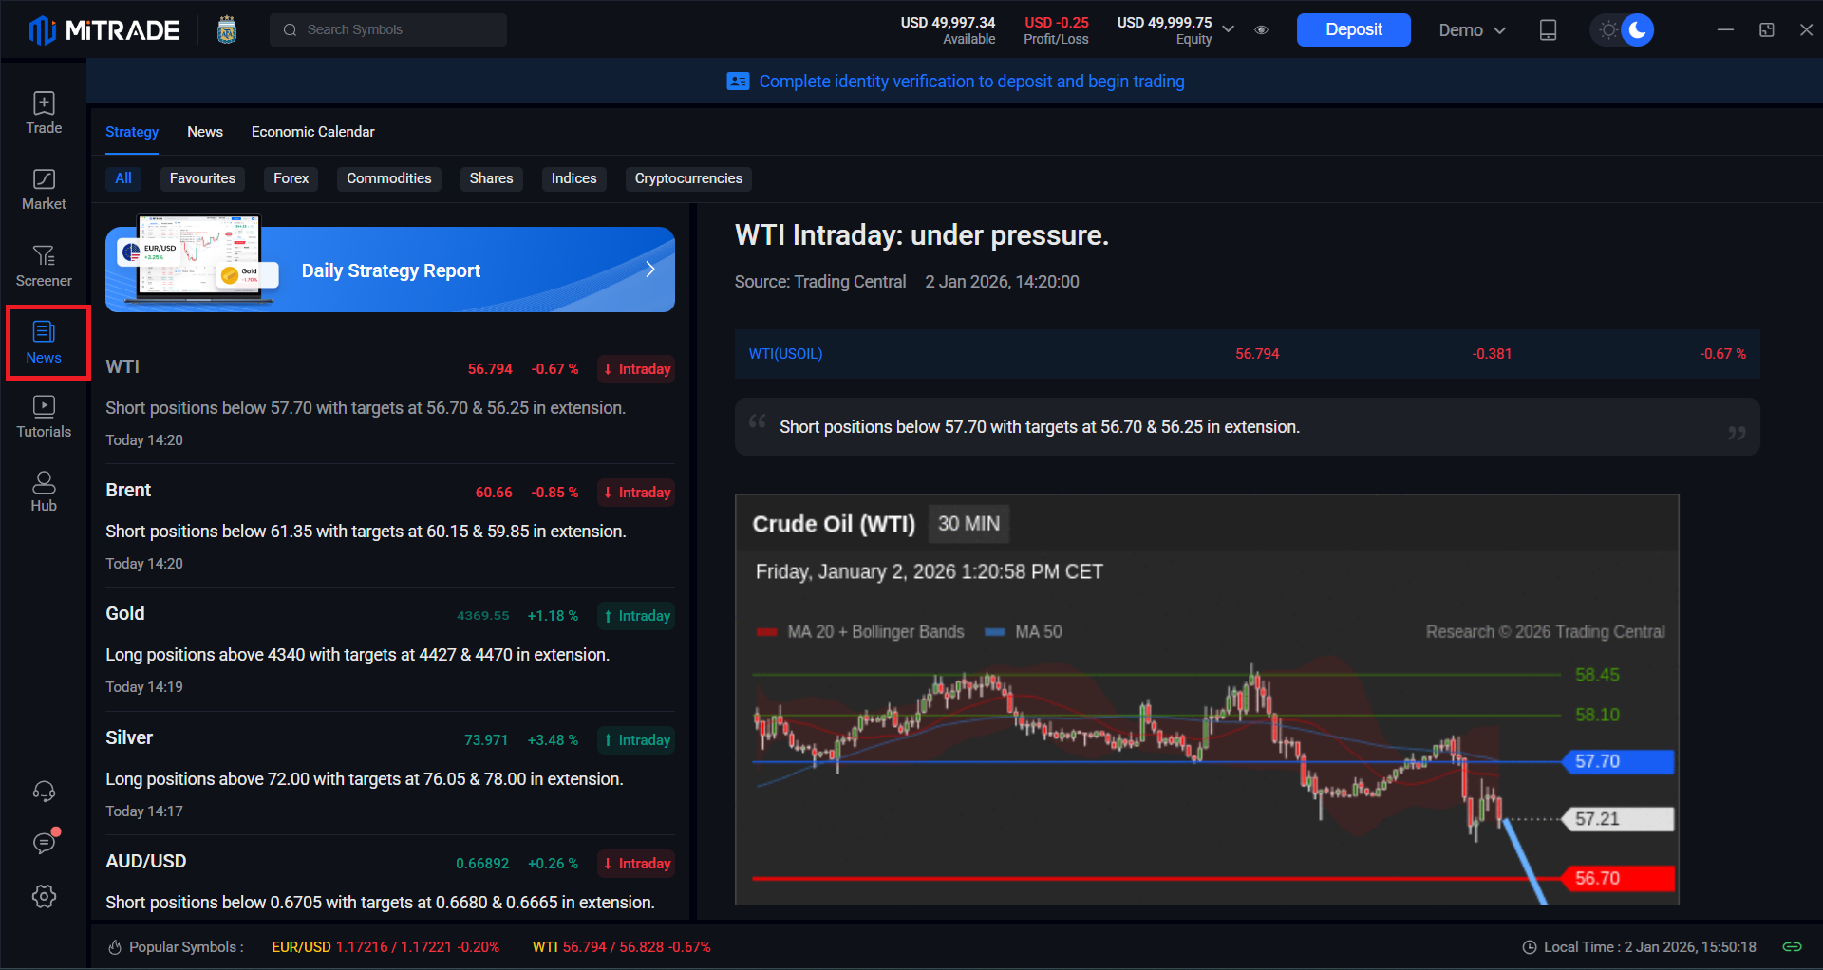Select the Shares filter

coord(491,178)
